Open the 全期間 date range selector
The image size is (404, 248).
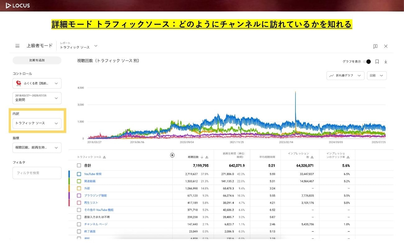click(37, 98)
